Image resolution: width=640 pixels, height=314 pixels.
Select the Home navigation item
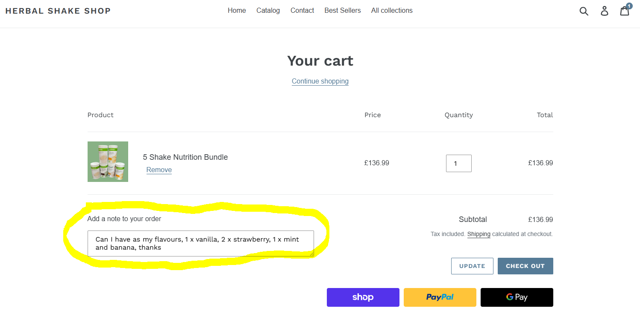[x=237, y=10]
